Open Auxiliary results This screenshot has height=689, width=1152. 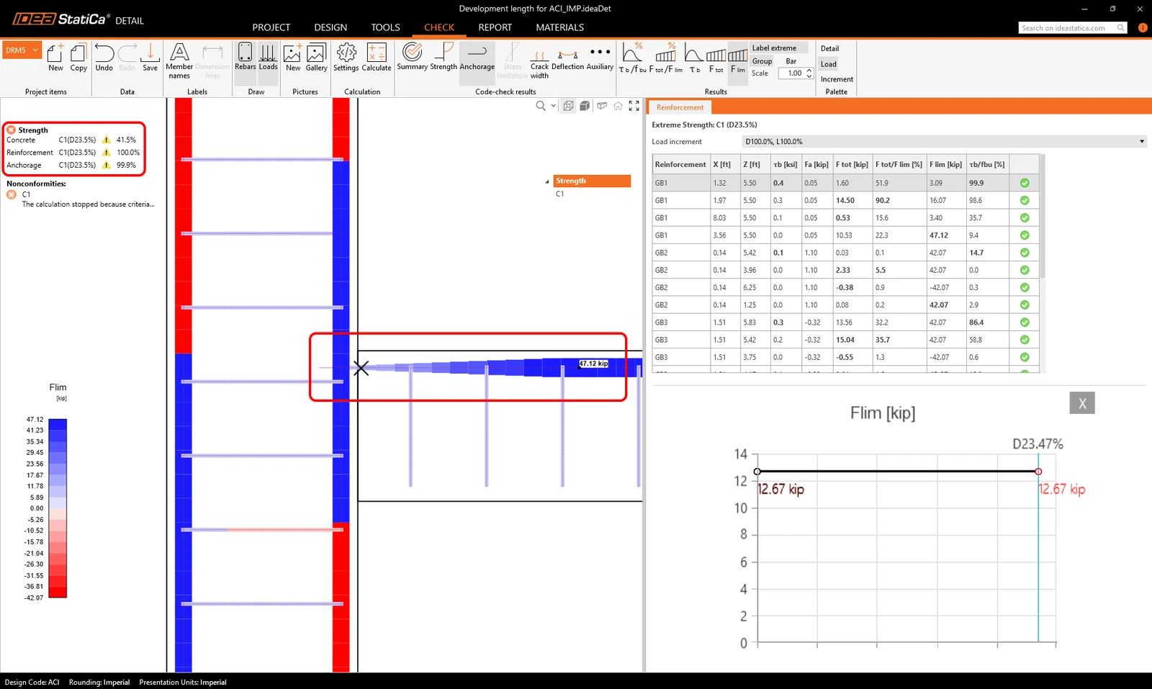tap(600, 57)
